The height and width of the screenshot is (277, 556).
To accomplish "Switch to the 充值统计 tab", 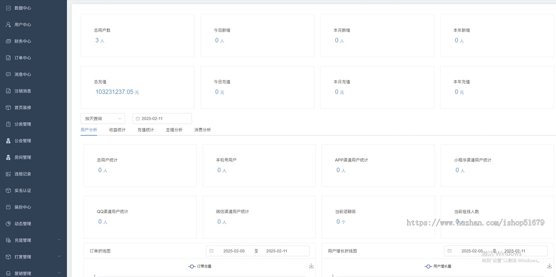I will click(x=145, y=130).
